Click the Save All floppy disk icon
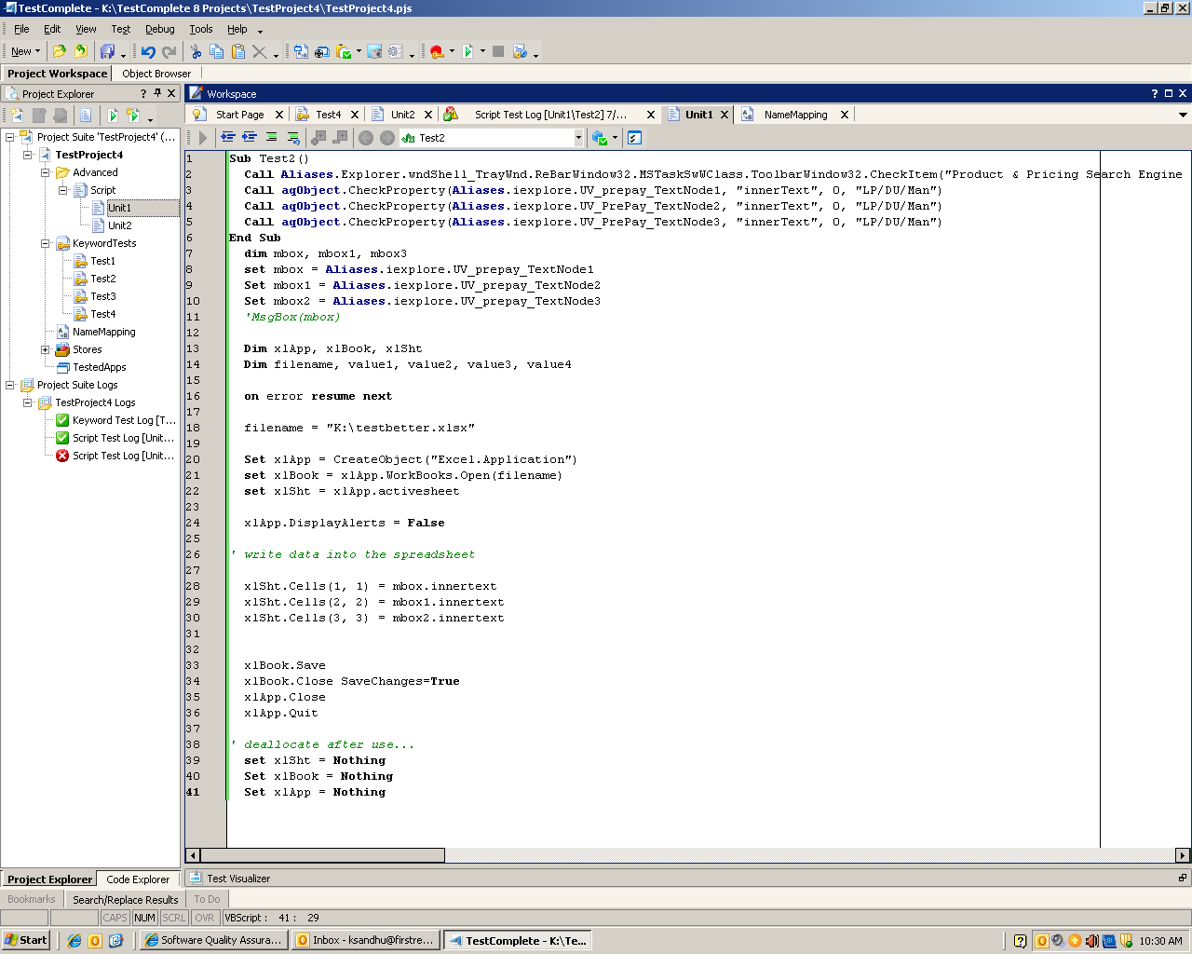 (107, 52)
